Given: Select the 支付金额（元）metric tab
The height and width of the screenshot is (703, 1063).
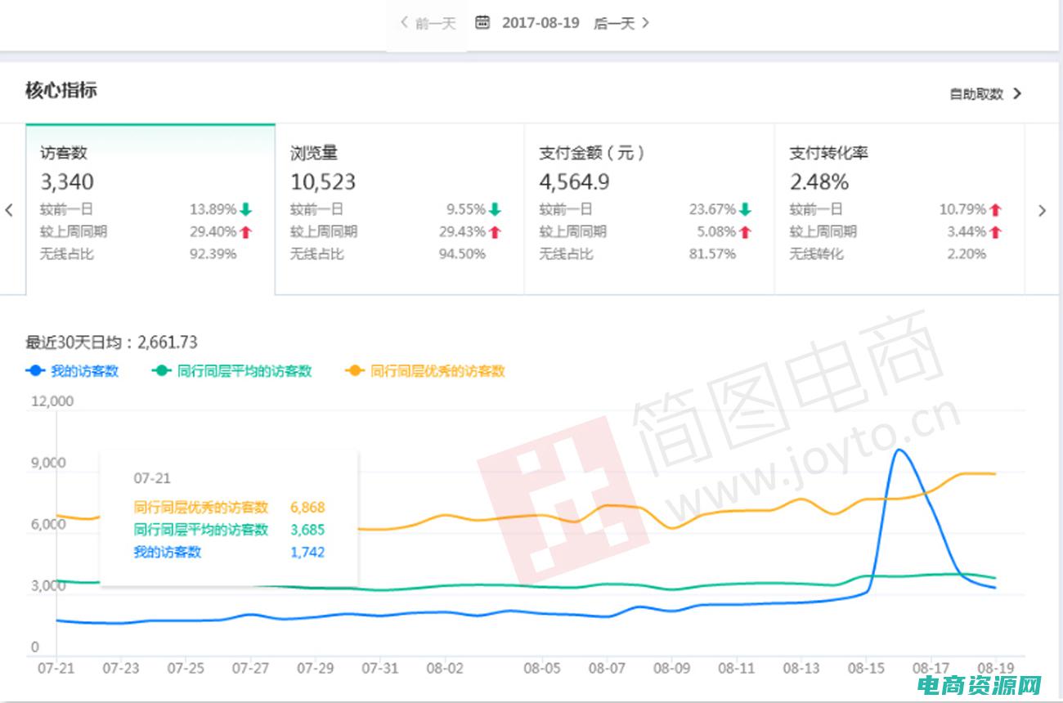Looking at the screenshot, I should pyautogui.click(x=649, y=209).
